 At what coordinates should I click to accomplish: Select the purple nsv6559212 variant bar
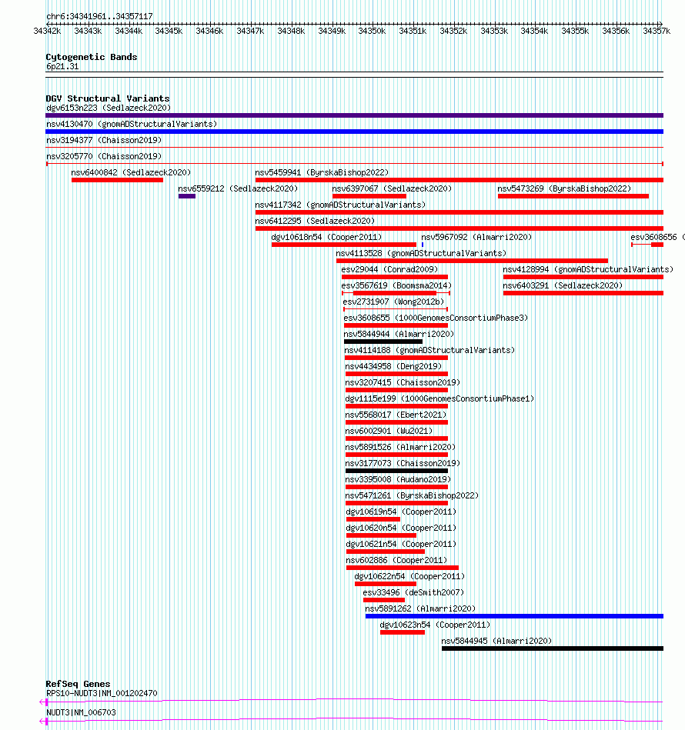[187, 196]
